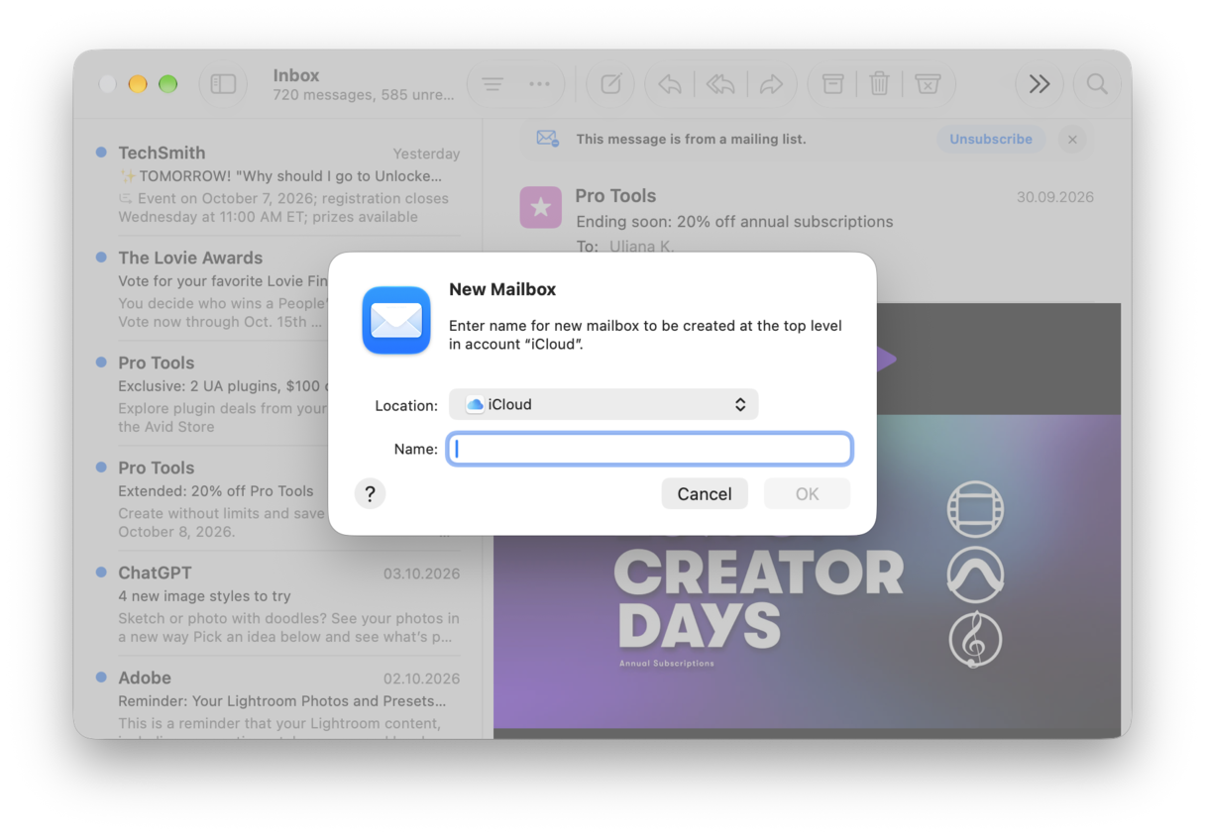The width and height of the screenshot is (1205, 836).
Task: Click the film strip icon in email
Action: pos(975,509)
